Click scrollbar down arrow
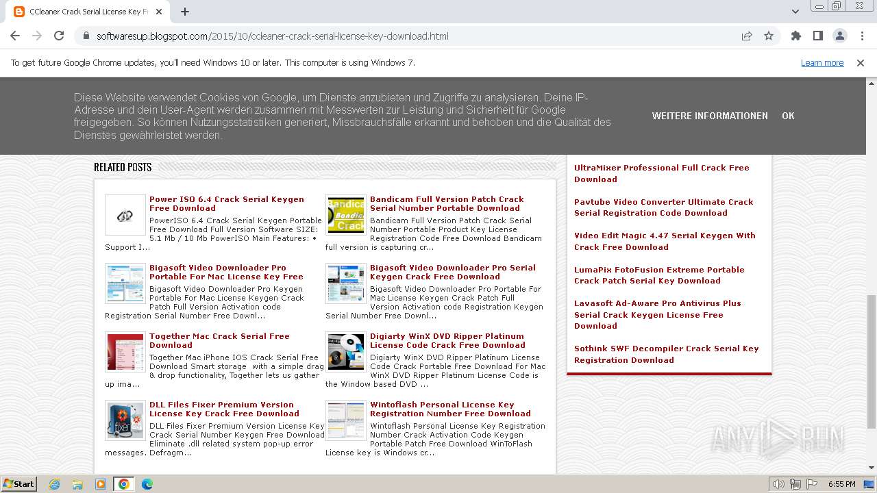 871,468
